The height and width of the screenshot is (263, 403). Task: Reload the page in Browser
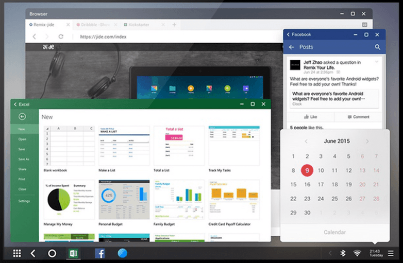click(x=61, y=37)
